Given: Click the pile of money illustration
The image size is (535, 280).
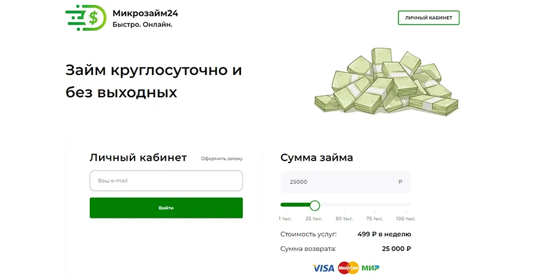Looking at the screenshot, I should click(386, 84).
